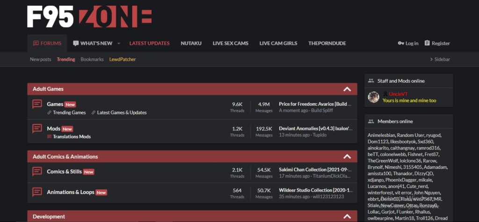Image resolution: width=479 pixels, height=222 pixels.
Task: Open will123123123 user profile
Action: [328, 197]
